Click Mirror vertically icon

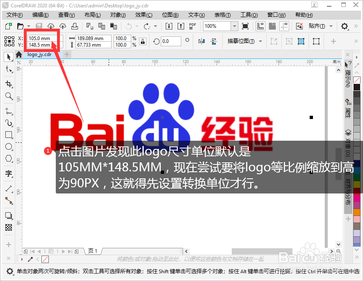[x=214, y=41]
